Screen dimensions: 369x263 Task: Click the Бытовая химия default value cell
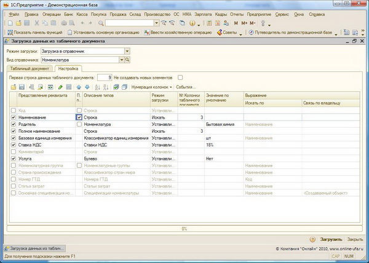coord(224,124)
